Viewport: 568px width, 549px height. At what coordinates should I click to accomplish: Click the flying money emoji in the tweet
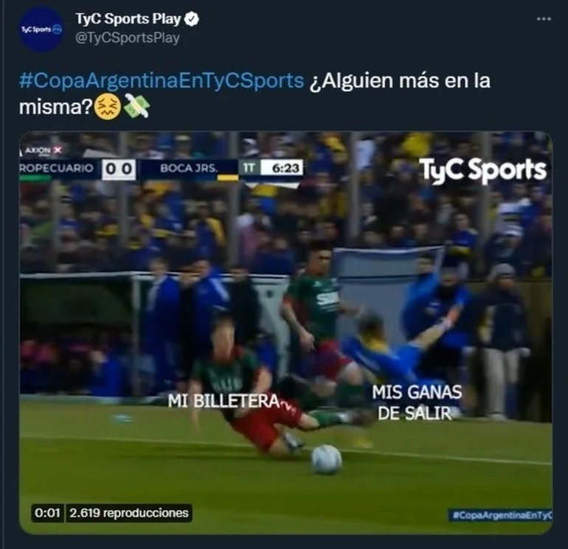tap(136, 105)
